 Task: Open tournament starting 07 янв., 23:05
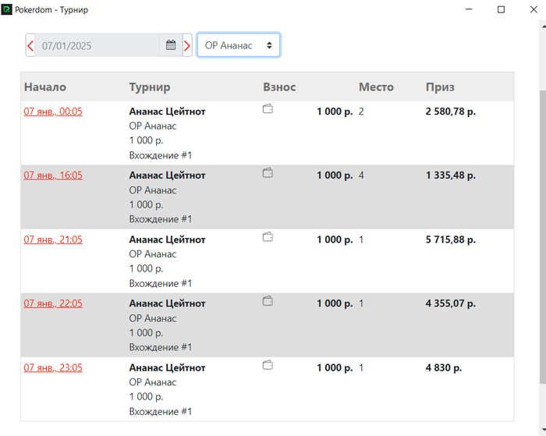53,367
